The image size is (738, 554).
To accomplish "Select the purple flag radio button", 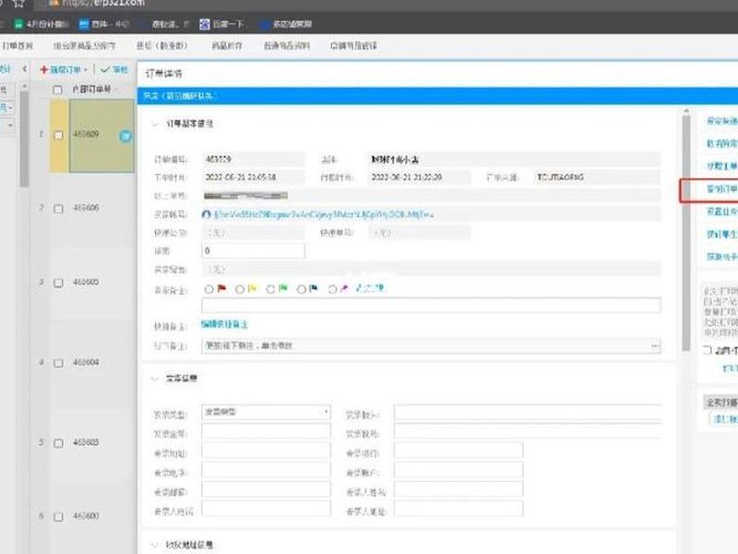I will [332, 289].
